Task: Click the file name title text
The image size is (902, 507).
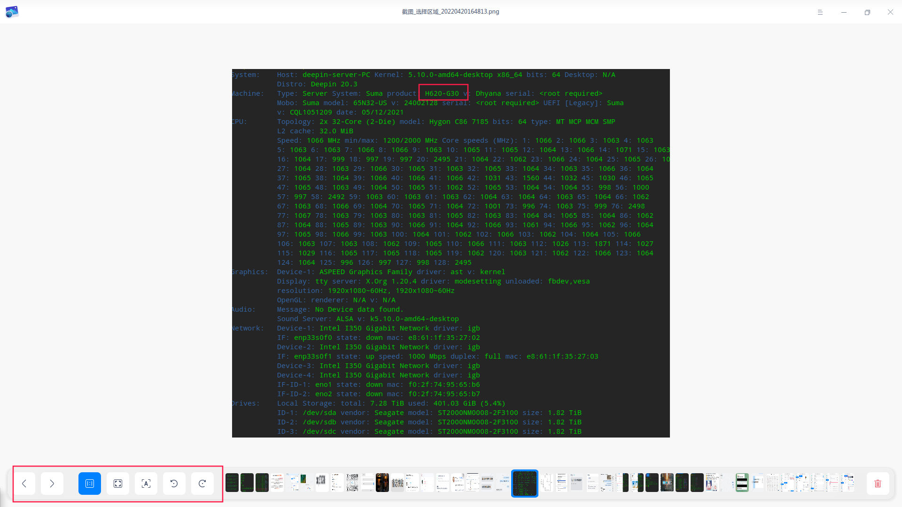Action: 450,12
